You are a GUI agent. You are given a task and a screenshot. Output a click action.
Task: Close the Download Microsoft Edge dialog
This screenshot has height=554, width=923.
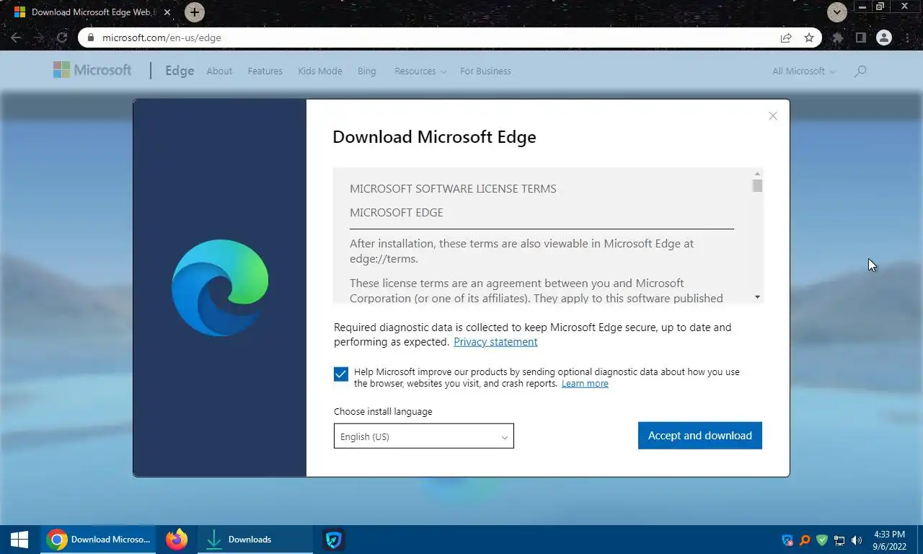773,115
